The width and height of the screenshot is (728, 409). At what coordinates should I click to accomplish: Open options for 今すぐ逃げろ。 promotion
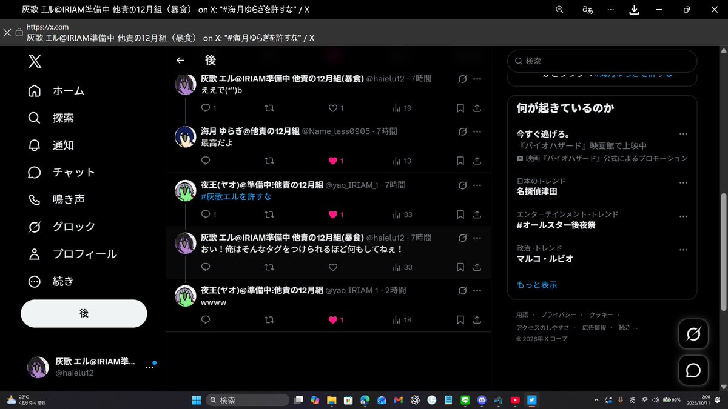[683, 134]
